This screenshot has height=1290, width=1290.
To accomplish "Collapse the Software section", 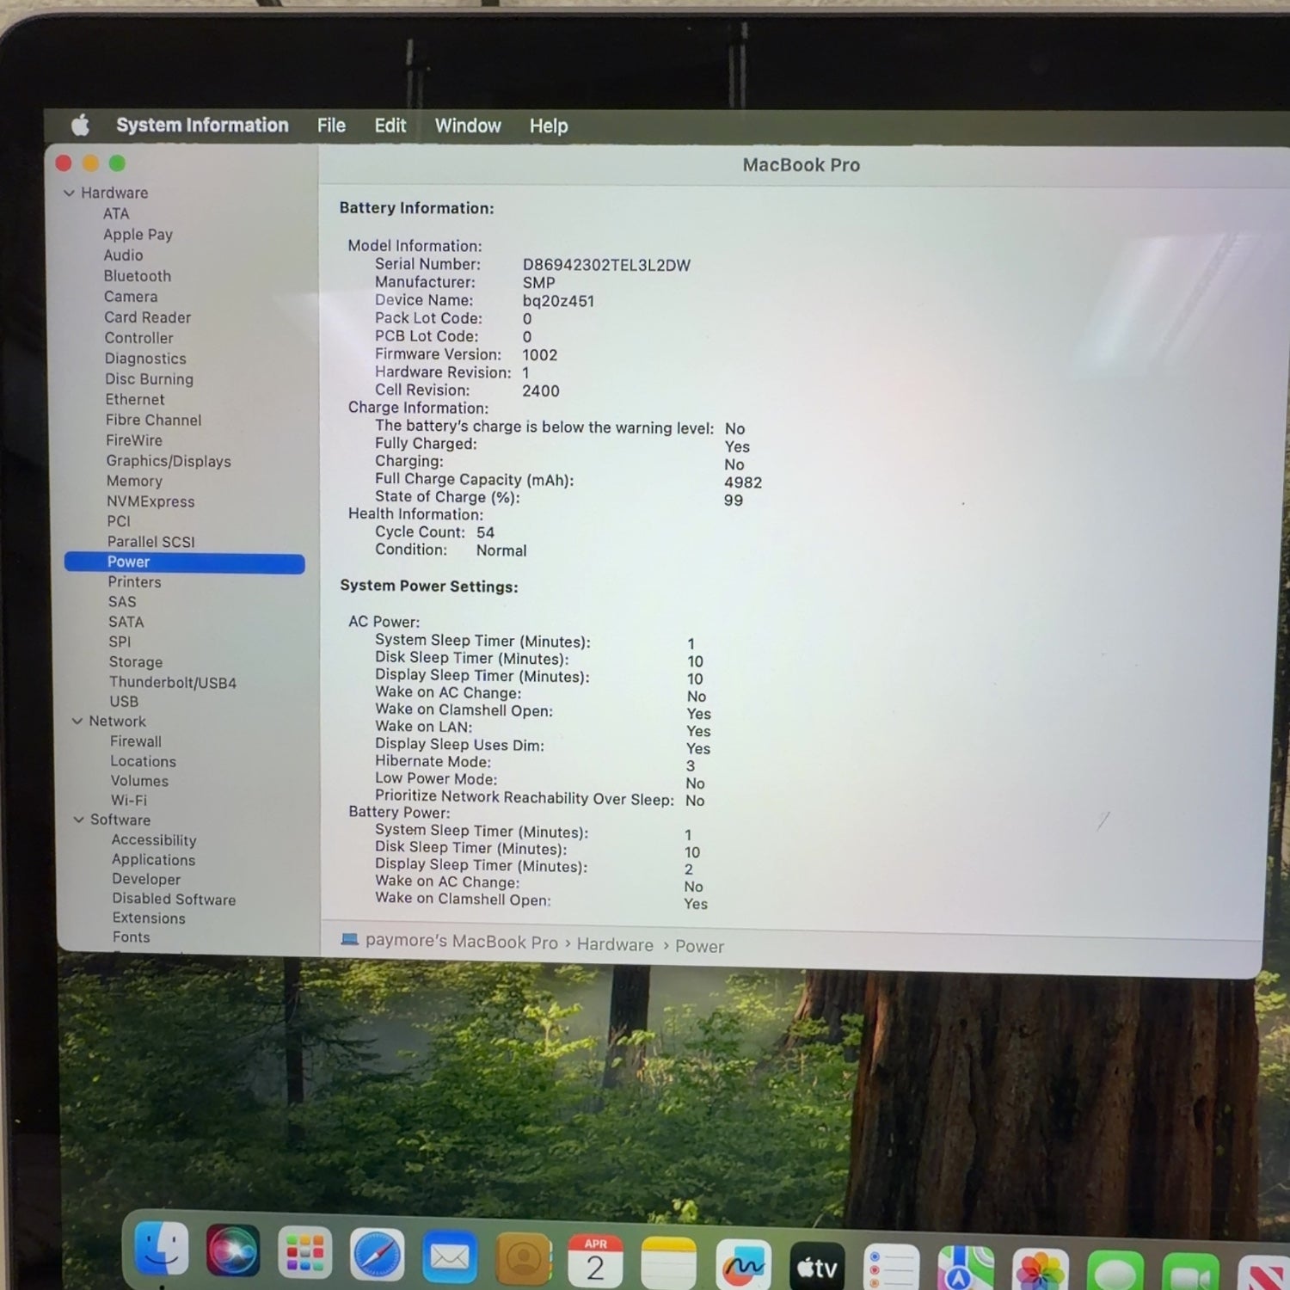I will 79,820.
